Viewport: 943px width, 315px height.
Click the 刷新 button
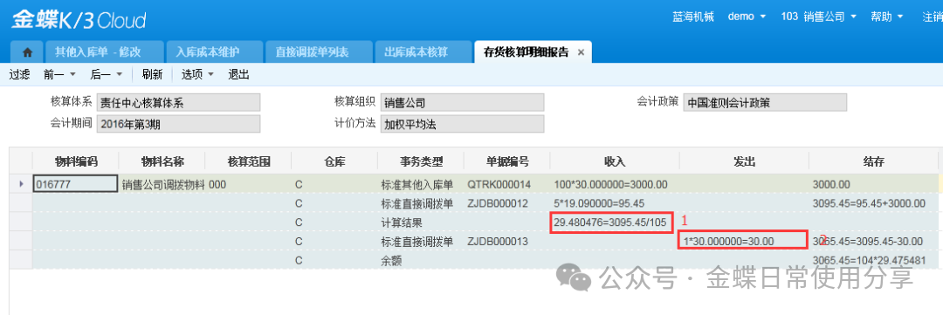coord(152,74)
